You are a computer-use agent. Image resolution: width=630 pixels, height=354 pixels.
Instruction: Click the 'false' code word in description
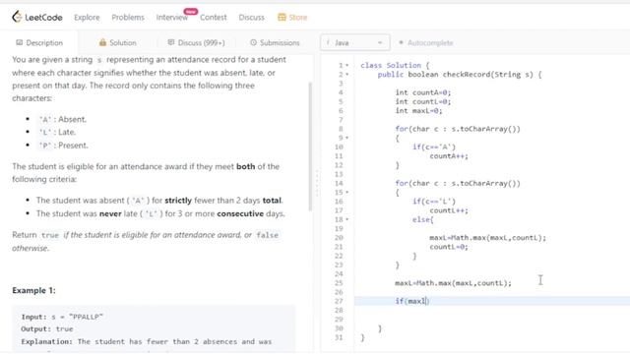(x=267, y=235)
